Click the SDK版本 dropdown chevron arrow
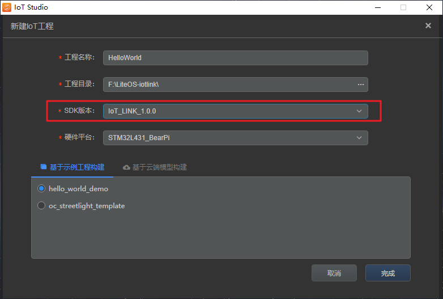This screenshot has width=443, height=299. [359, 111]
